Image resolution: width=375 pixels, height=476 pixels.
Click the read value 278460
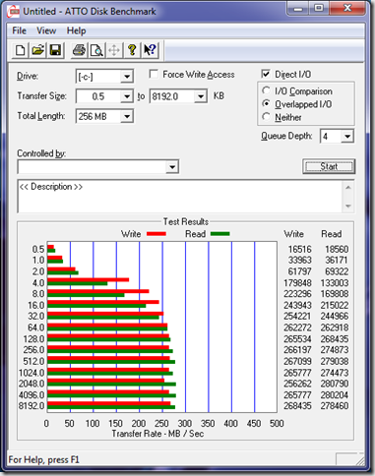pos(335,406)
